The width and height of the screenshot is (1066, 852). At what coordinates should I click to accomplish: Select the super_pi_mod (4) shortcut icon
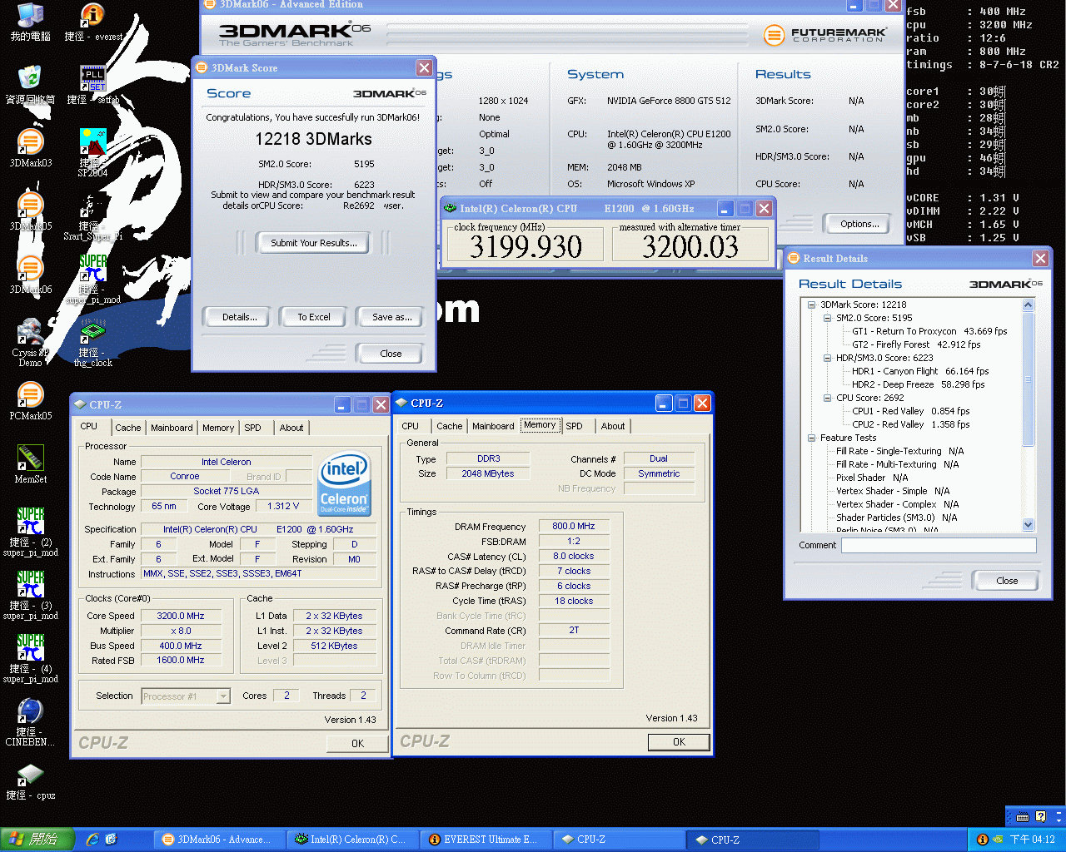point(30,659)
